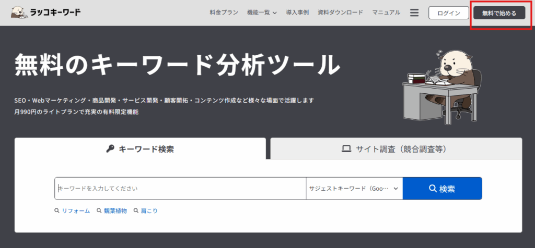Screen dimensions: 535x248
Task: Click the 月990円のライトプラン text line
Action: click(77, 111)
